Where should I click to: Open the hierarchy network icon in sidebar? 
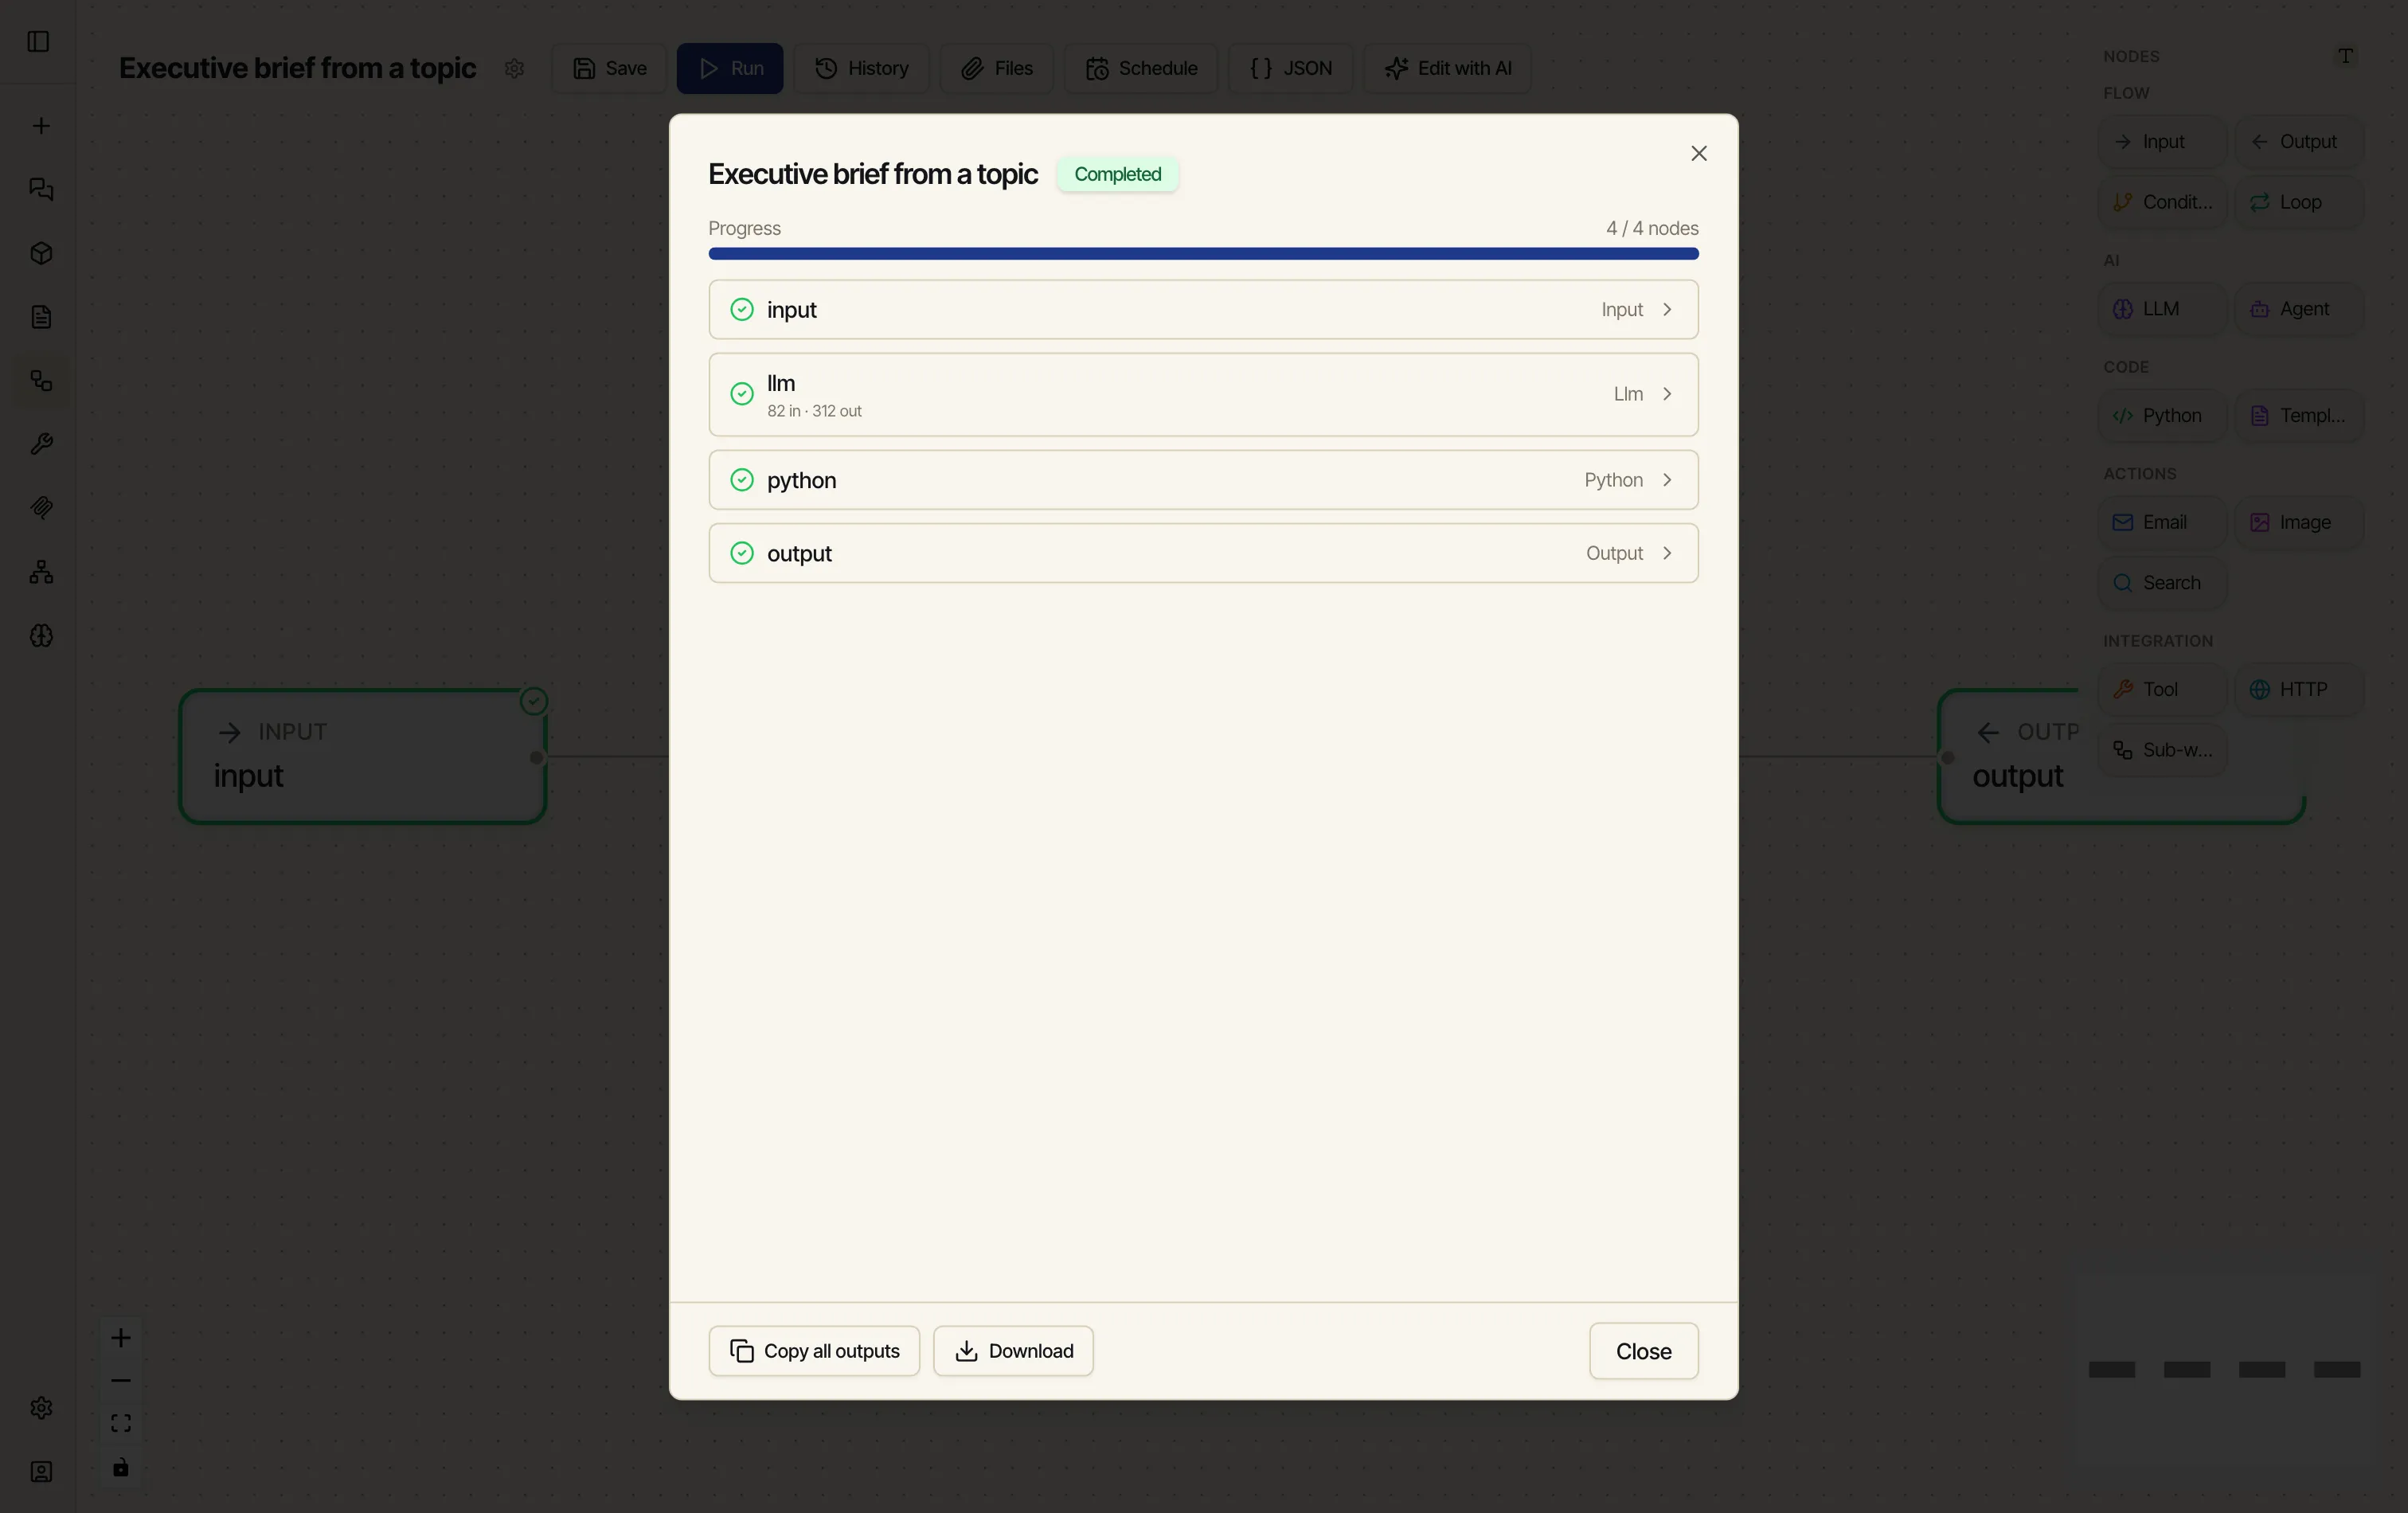(41, 572)
